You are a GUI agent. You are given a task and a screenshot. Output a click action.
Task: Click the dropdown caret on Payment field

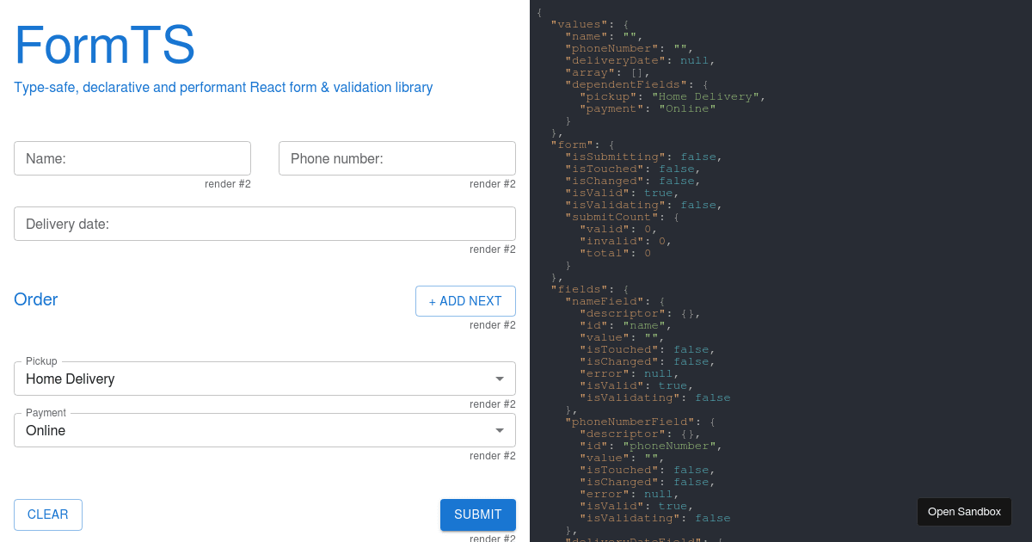tap(500, 430)
